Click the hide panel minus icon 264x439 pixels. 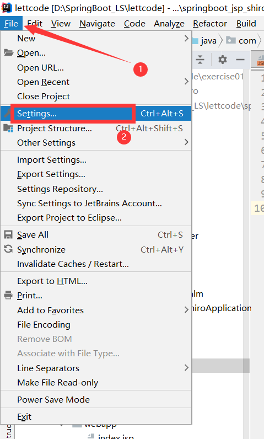[240, 60]
